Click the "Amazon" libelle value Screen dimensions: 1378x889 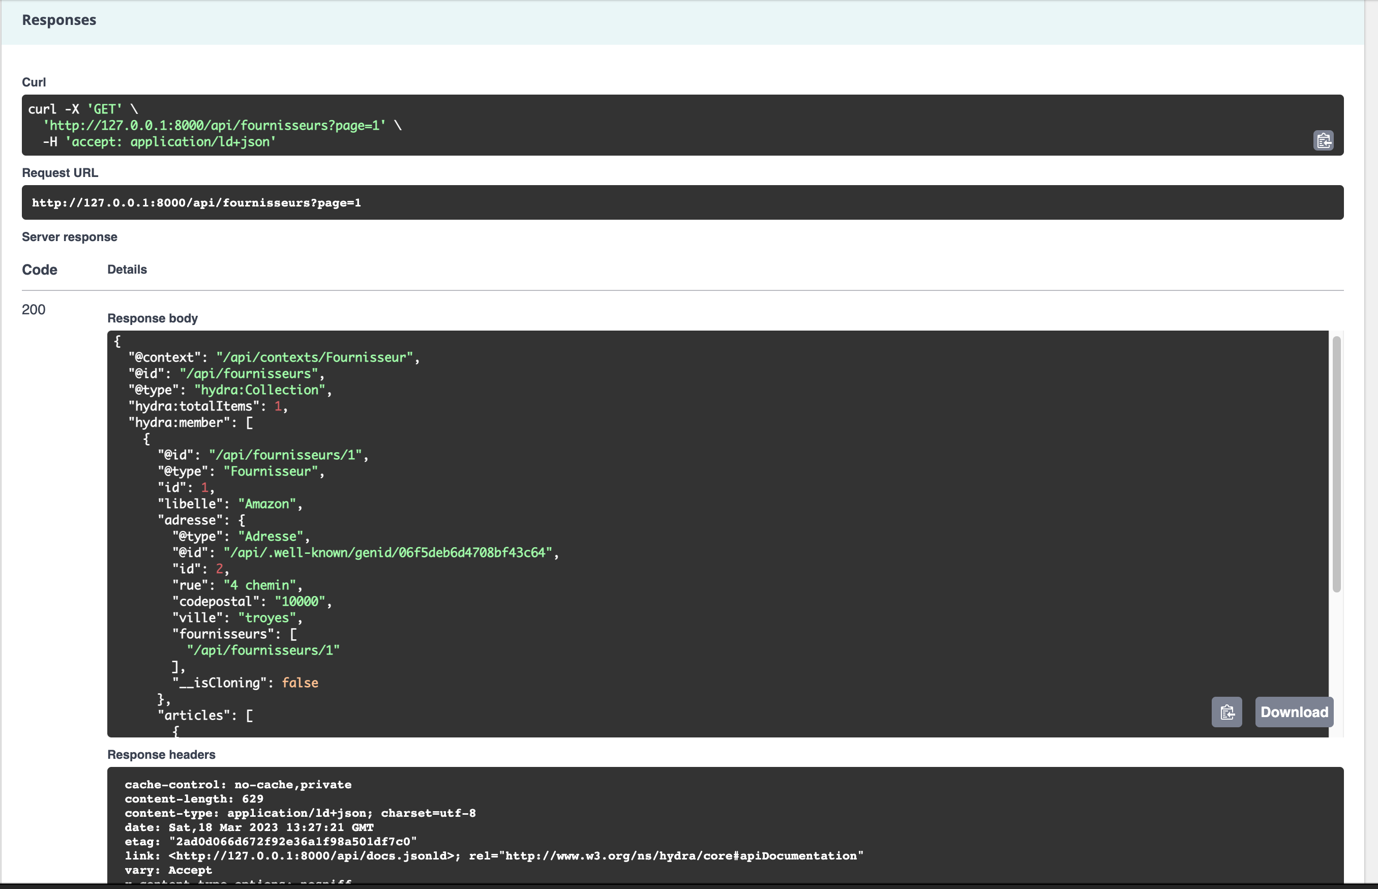coord(267,504)
